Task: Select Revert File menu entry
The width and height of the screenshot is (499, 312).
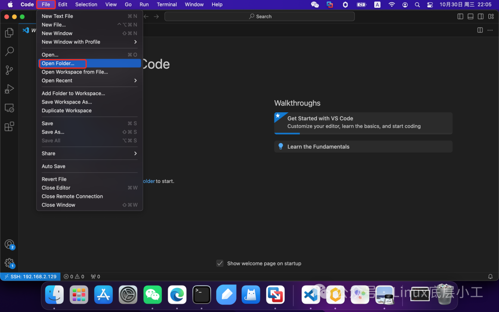Action: pyautogui.click(x=90, y=179)
